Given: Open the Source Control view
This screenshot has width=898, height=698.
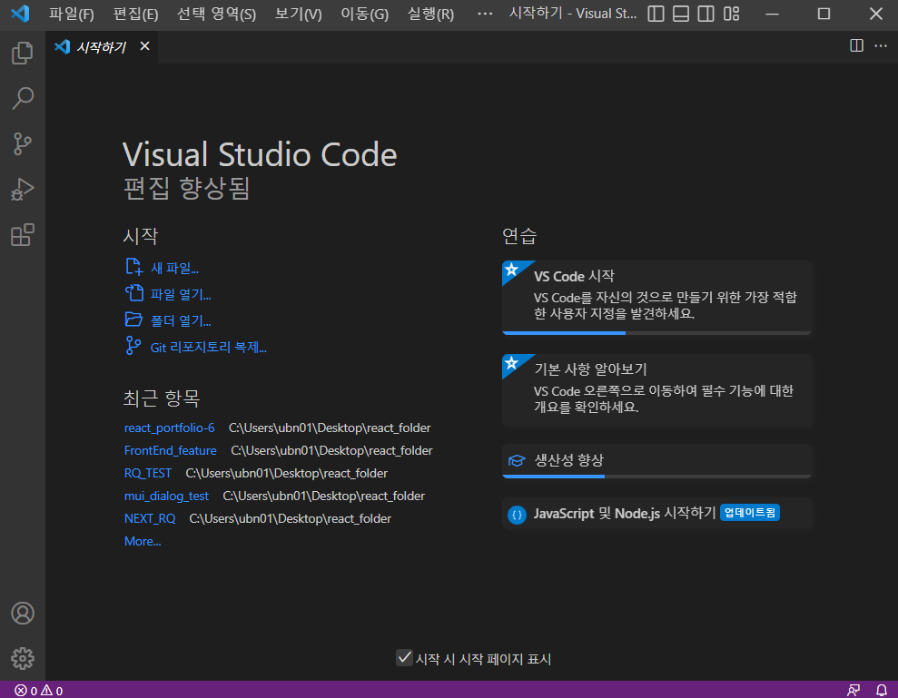Looking at the screenshot, I should (x=23, y=143).
